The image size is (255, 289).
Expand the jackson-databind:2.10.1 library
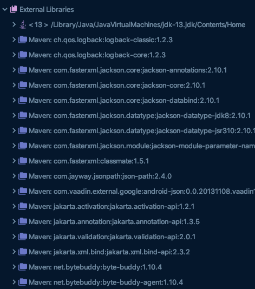(x=14, y=100)
